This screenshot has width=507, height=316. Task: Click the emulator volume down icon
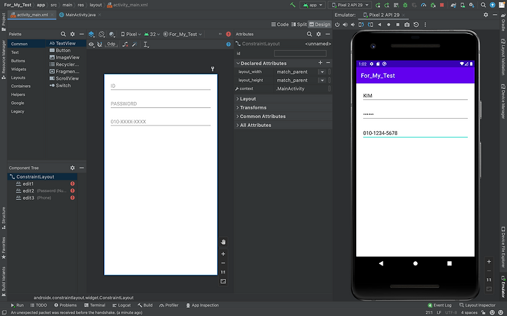(x=353, y=24)
